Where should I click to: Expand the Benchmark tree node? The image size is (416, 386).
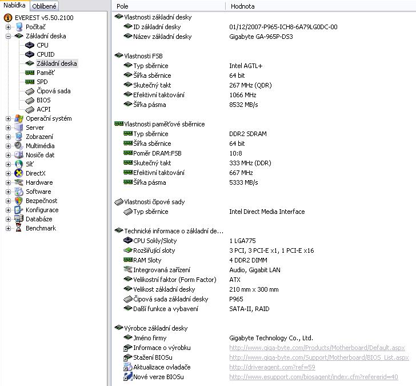8,228
